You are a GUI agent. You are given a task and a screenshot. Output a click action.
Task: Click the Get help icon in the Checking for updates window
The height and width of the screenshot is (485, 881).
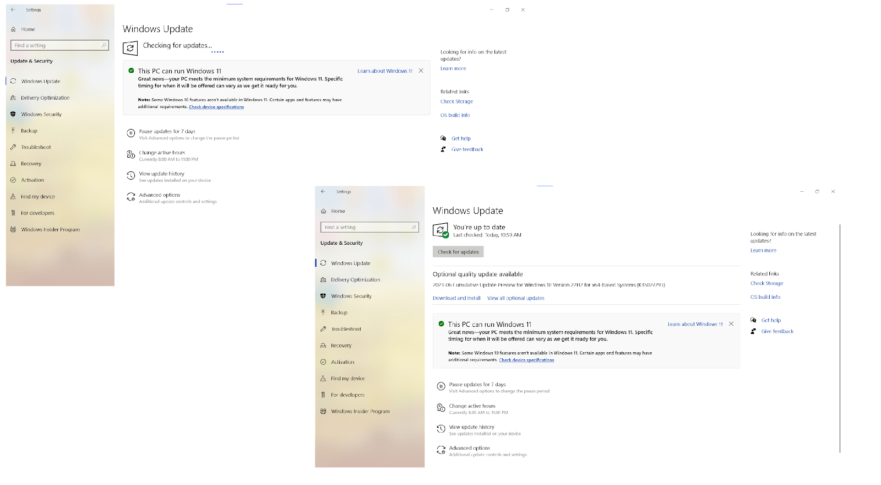[x=443, y=138]
